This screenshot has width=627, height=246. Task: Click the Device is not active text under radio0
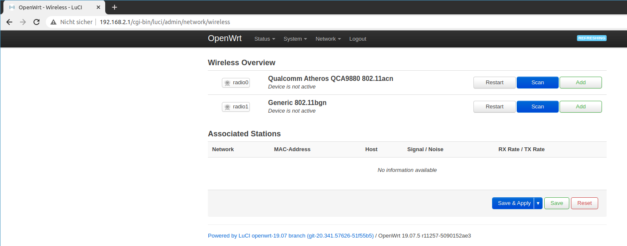pos(292,87)
